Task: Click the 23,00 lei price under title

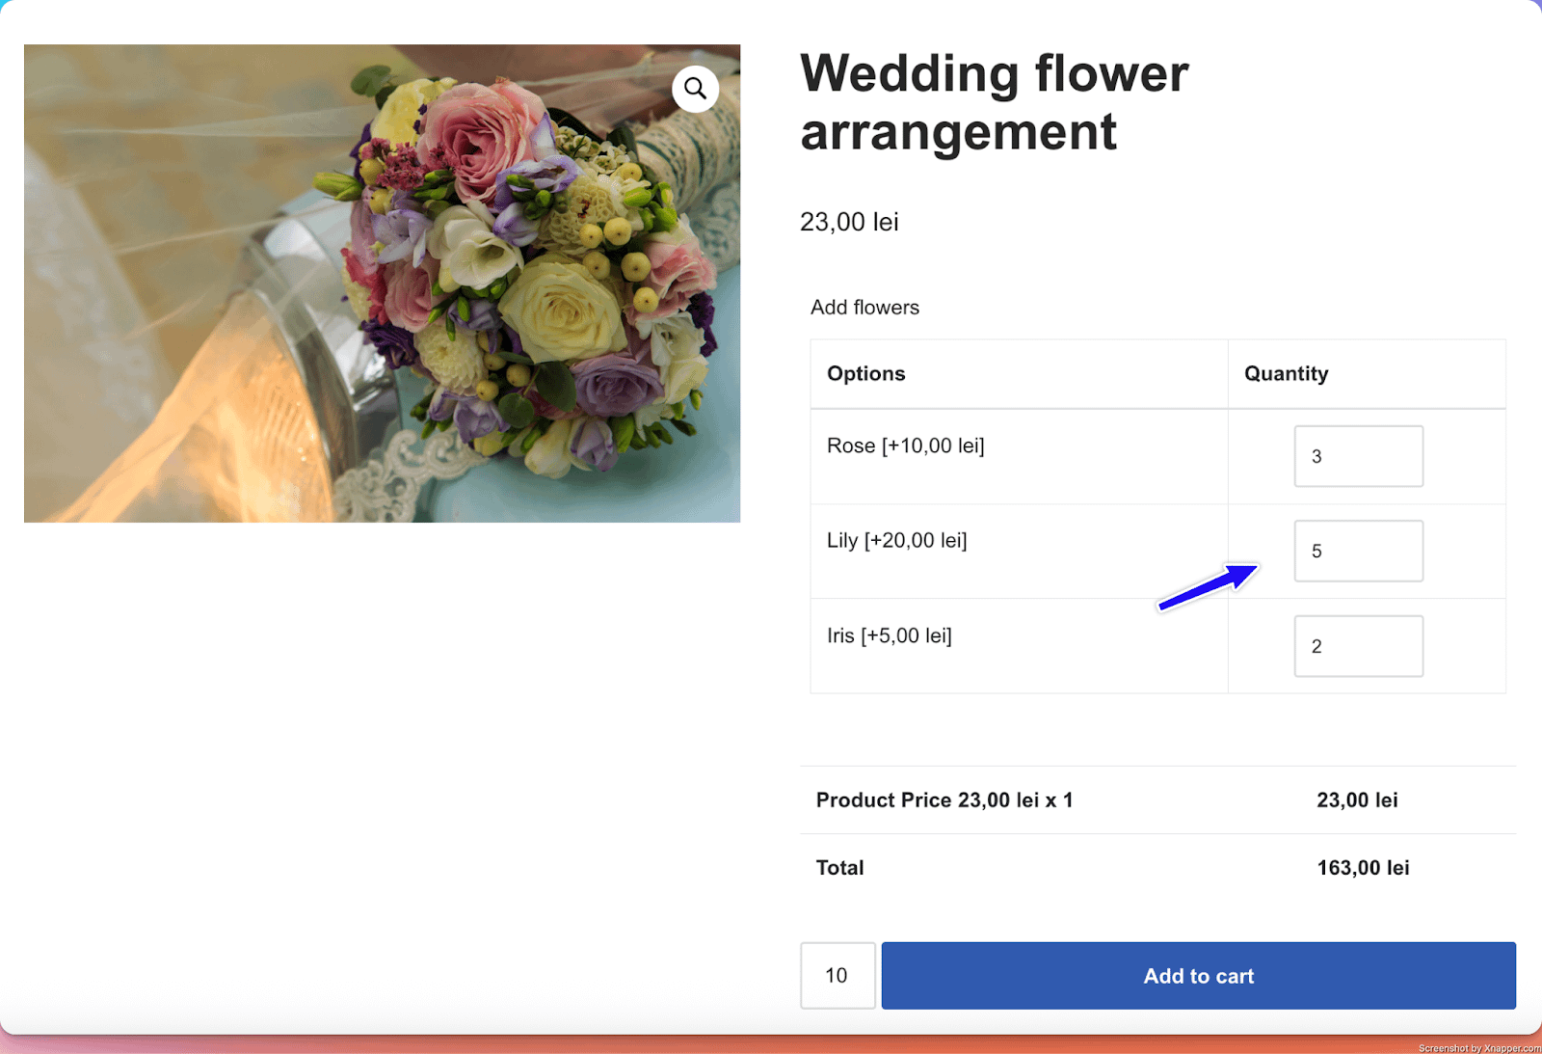Action: (x=849, y=222)
